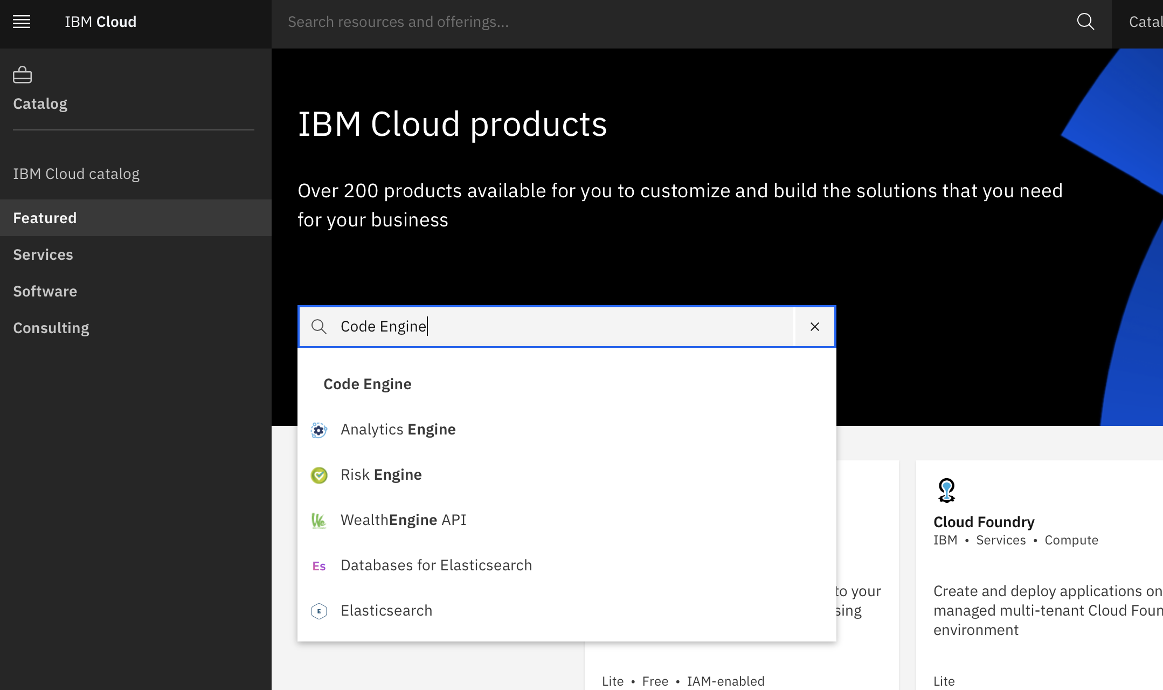Click the Catalog briefcase icon in sidebar
The height and width of the screenshot is (690, 1163).
(22, 75)
